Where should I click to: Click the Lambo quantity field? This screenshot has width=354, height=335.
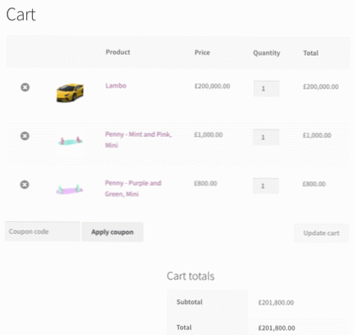266,89
